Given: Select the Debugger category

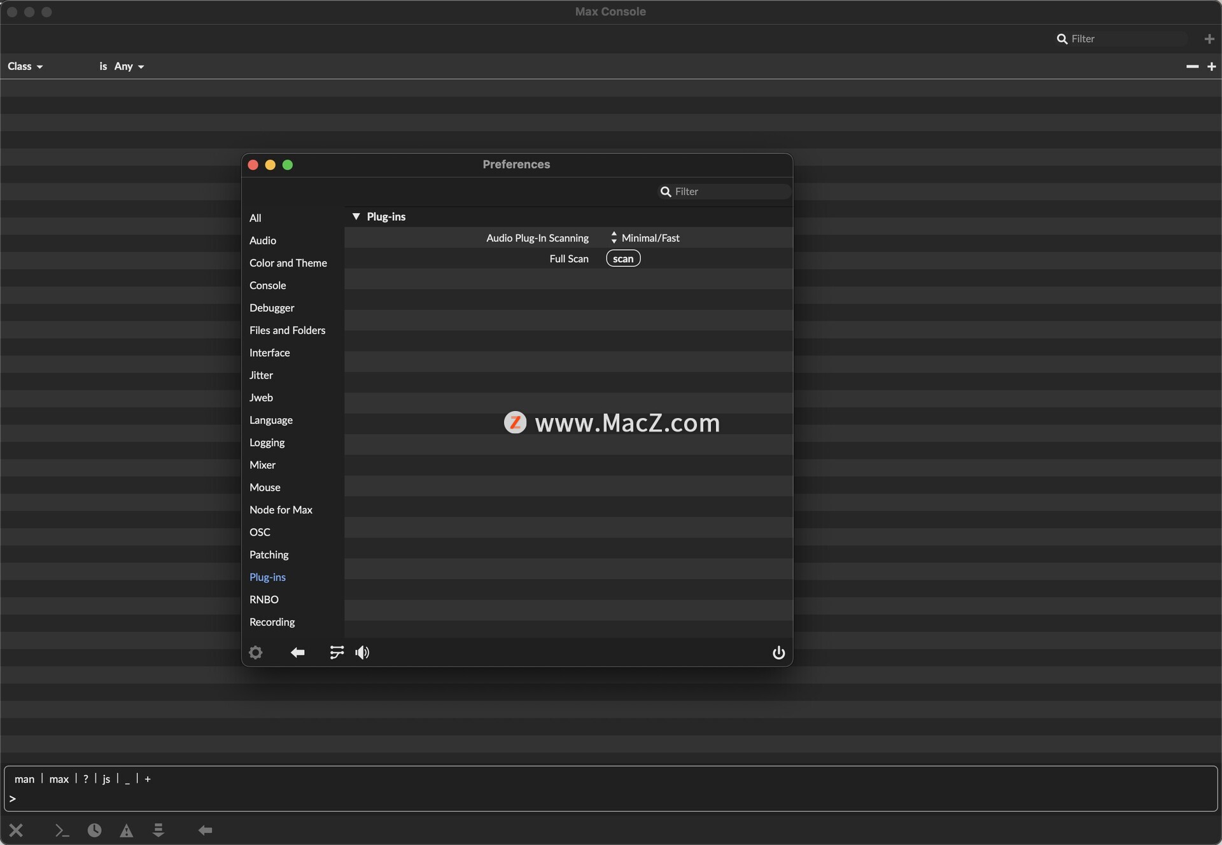Looking at the screenshot, I should tap(272, 308).
